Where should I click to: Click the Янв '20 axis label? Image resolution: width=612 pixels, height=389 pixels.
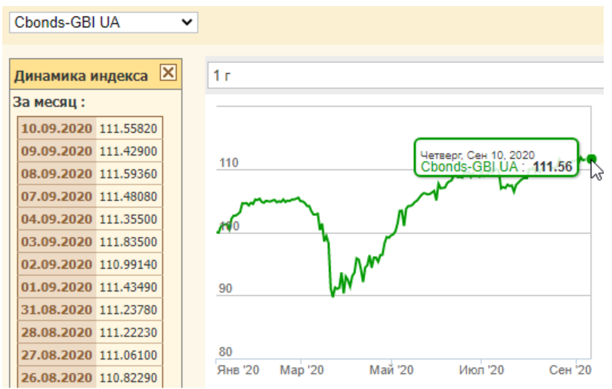click(x=238, y=369)
